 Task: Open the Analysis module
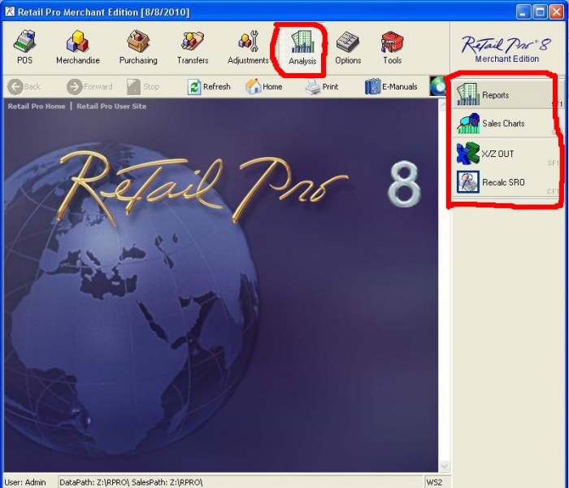point(302,49)
